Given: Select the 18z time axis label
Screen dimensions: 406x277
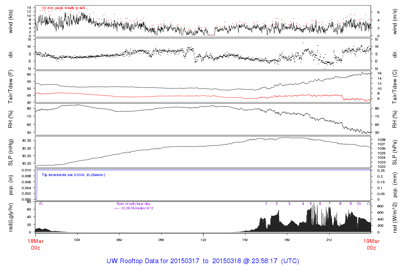Looking at the screenshot, I should (x=287, y=240).
